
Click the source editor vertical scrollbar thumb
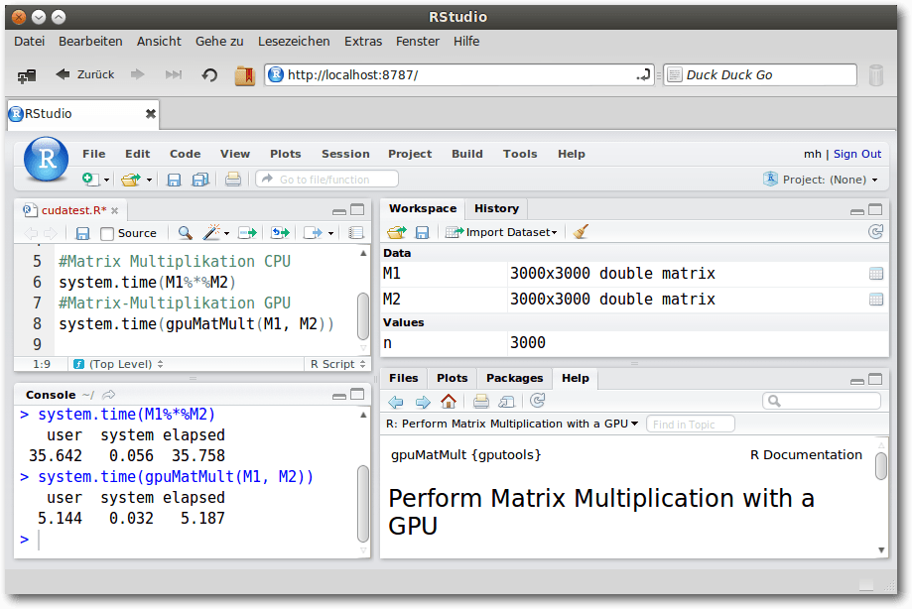pos(363,315)
